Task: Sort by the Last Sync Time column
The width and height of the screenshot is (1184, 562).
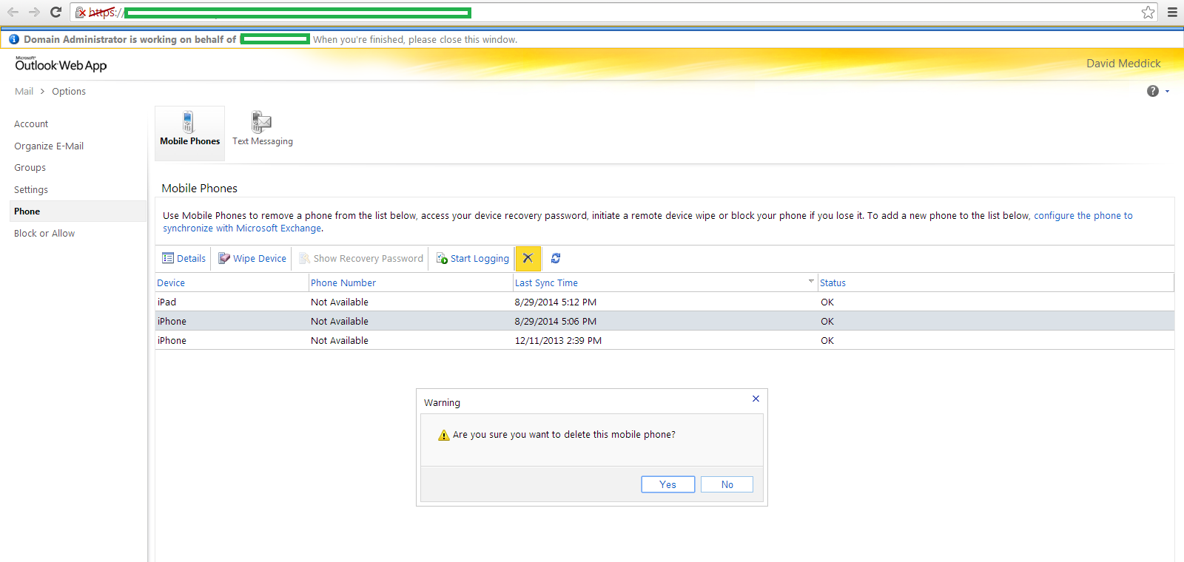Action: (x=546, y=283)
